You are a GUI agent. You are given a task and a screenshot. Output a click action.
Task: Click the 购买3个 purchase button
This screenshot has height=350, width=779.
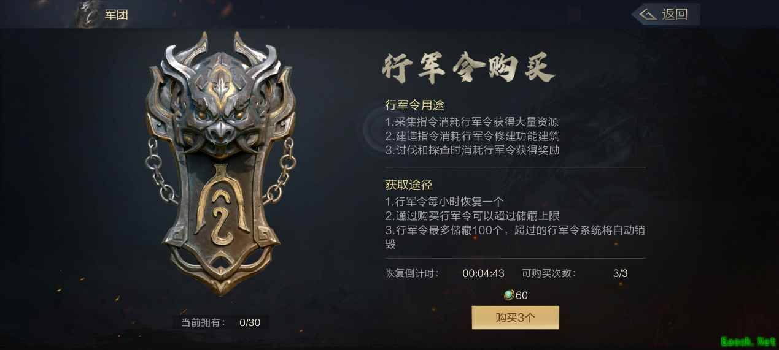515,318
